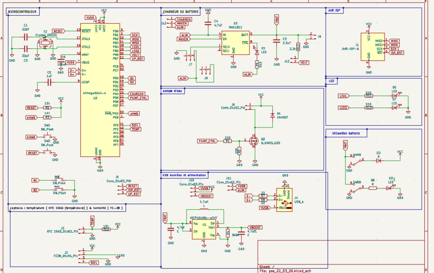Viewport: 434px width, 273px height.
Task: Click the VOLT label beside J13
Action: (304, 62)
